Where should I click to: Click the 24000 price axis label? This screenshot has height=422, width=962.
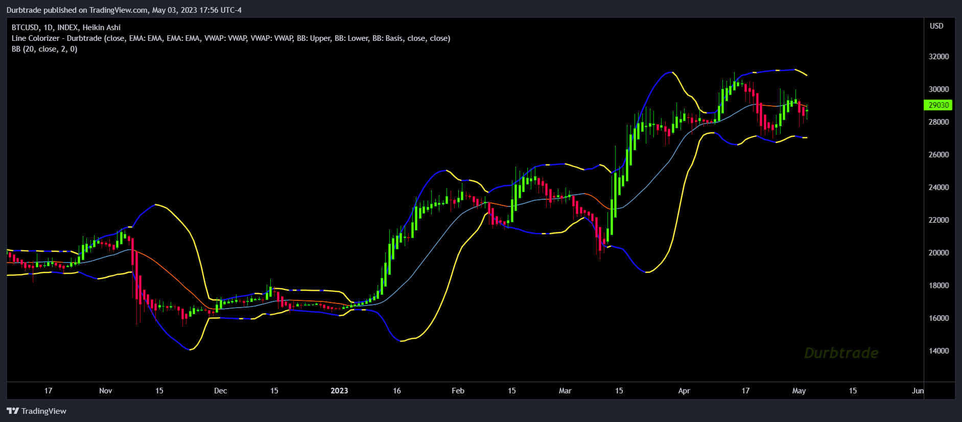coord(938,187)
